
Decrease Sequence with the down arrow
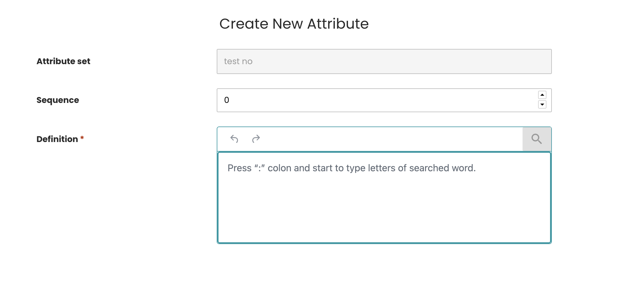coord(542,104)
